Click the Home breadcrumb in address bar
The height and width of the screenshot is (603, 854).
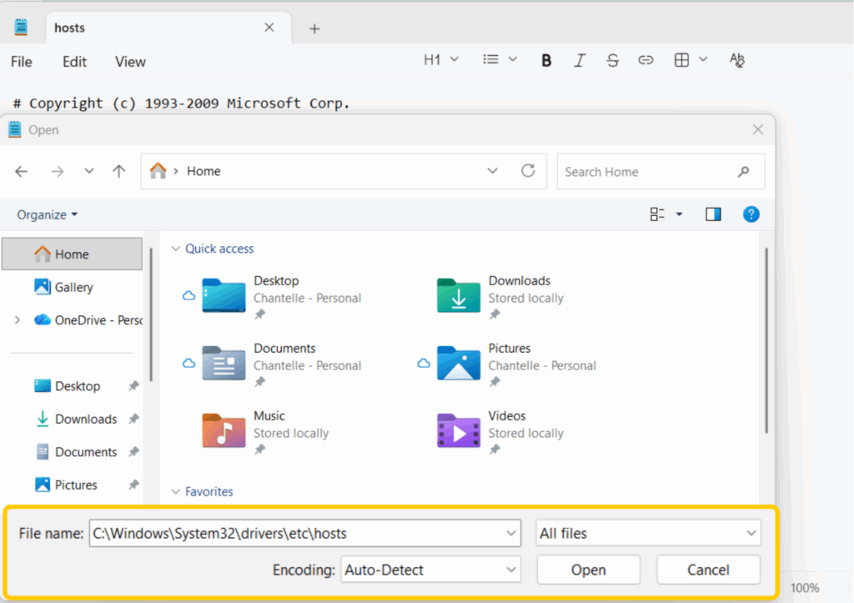point(203,171)
